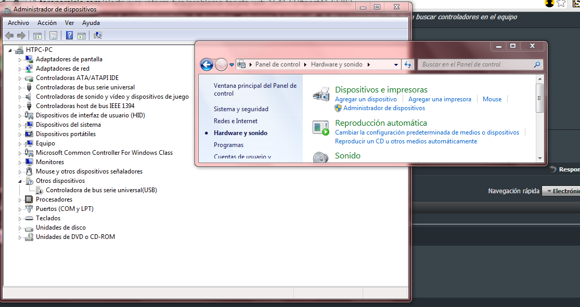The width and height of the screenshot is (580, 307).
Task: Click the show/hide console tree toolbar icon
Action: (x=37, y=35)
